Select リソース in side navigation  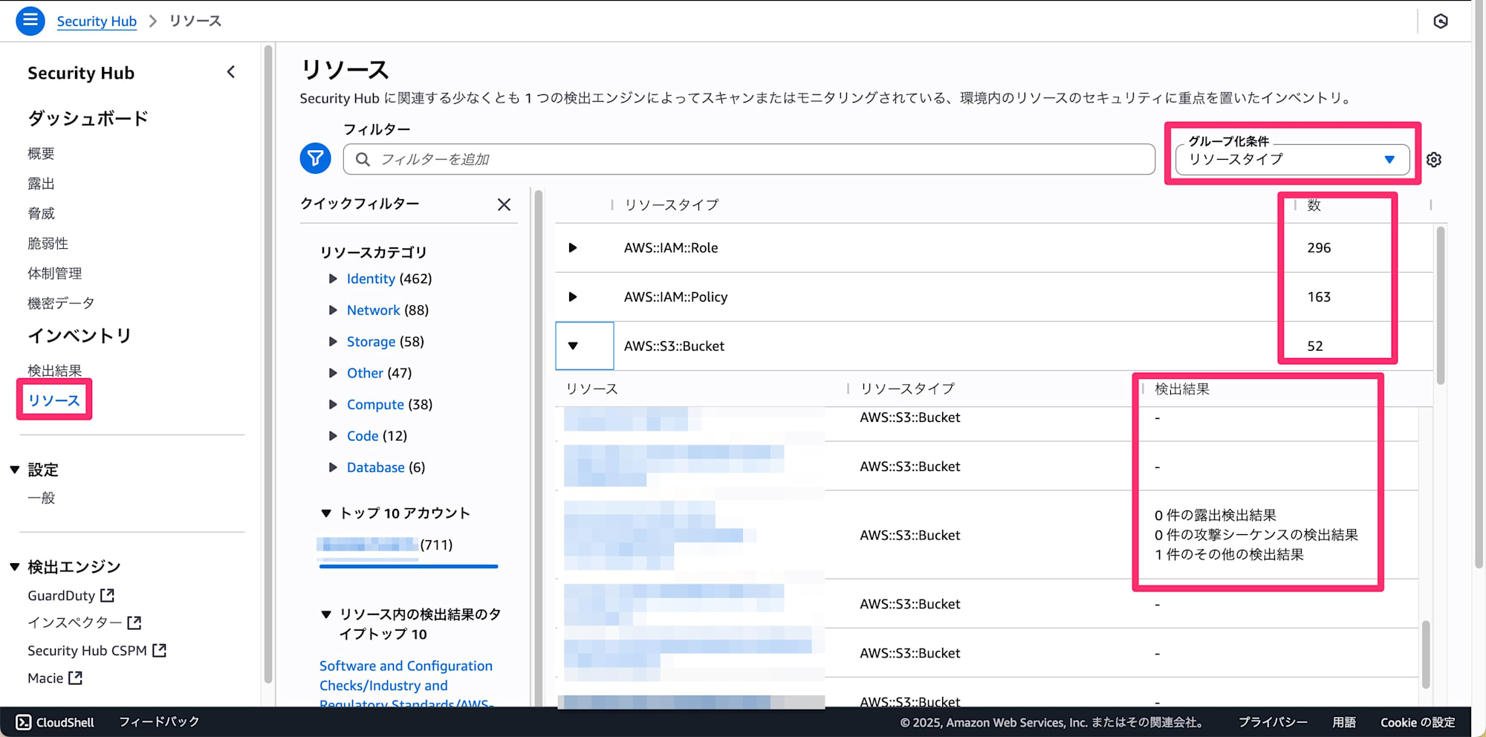(53, 400)
